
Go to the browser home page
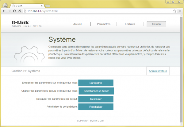coord(20,11)
